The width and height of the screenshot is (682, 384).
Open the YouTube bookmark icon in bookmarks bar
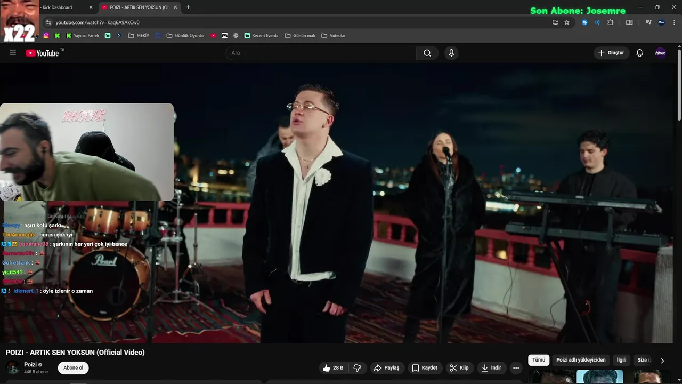coord(213,36)
